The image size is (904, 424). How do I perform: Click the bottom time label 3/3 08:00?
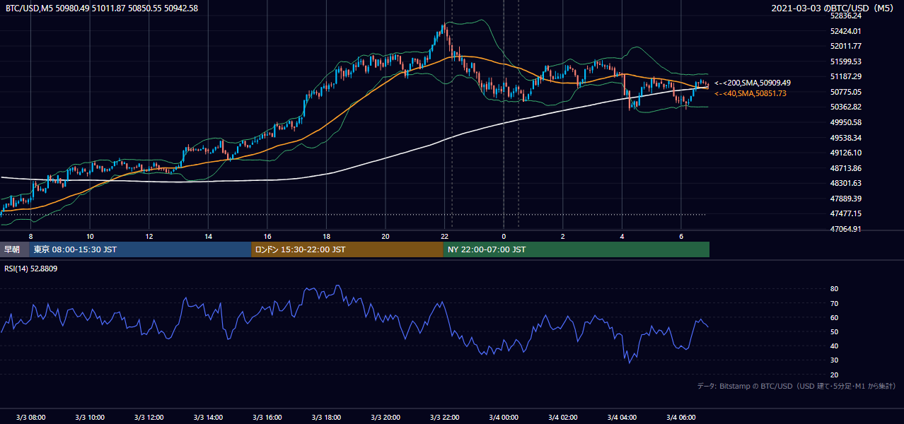[x=30, y=417]
